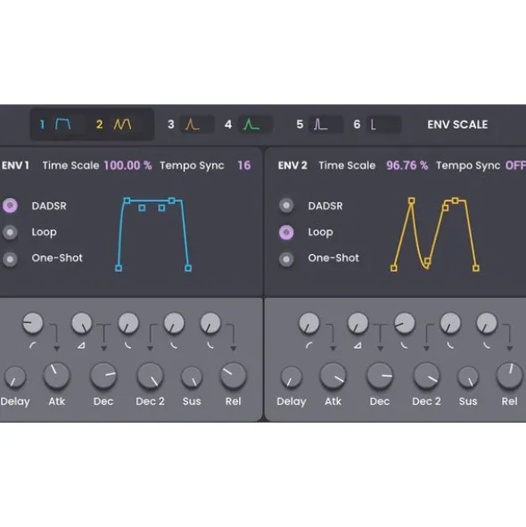Select envelope 1 tab with blue shape
Screen dimensions: 526x527
[x=55, y=124]
